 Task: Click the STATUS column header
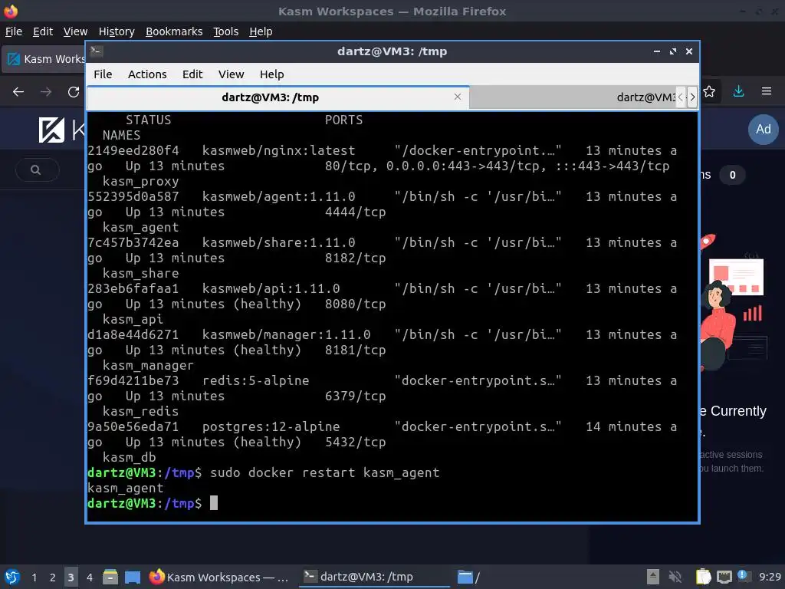148,120
